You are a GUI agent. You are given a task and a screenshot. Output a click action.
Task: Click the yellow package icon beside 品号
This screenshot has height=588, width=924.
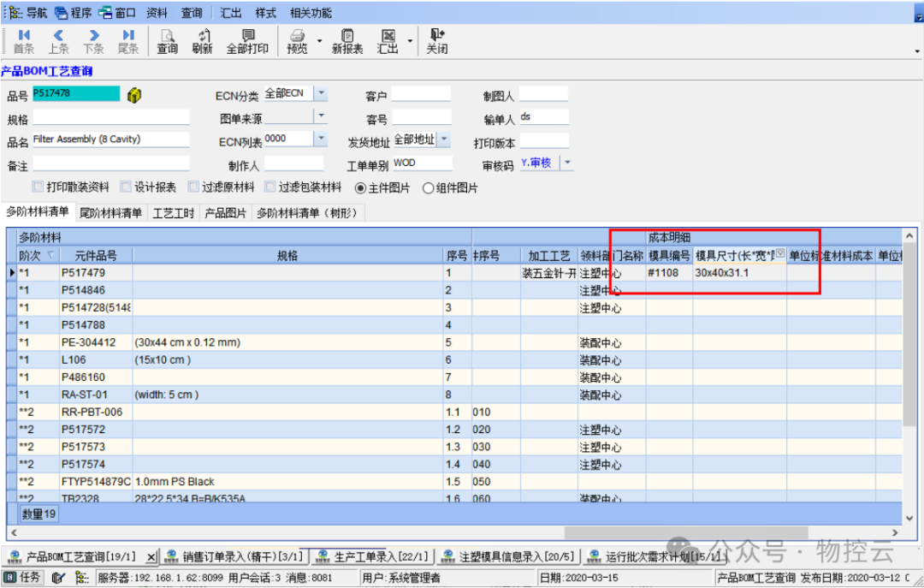(133, 95)
